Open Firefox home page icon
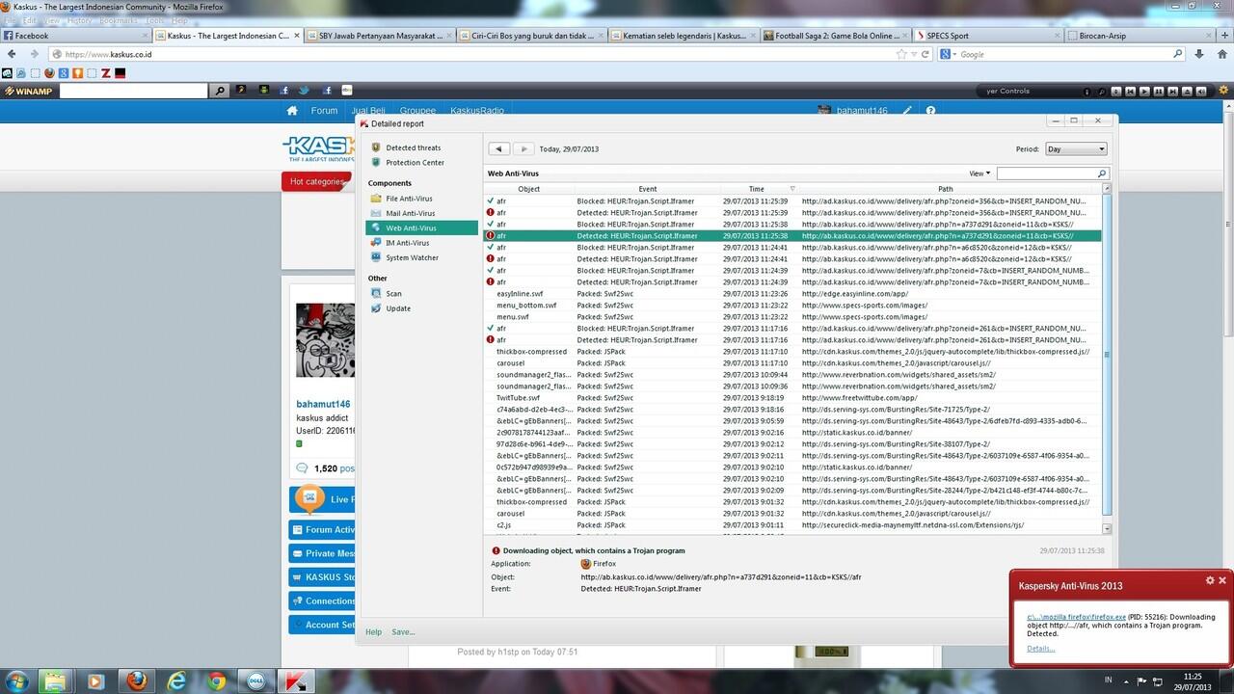Image resolution: width=1234 pixels, height=694 pixels. pos(1221,55)
